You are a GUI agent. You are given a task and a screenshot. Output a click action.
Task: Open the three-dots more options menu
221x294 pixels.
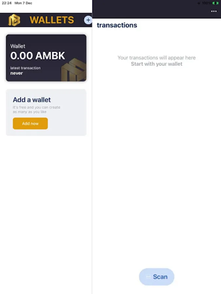tap(214, 11)
